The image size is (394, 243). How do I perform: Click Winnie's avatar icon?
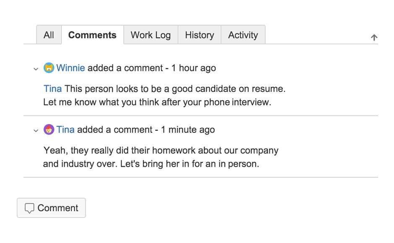49,68
